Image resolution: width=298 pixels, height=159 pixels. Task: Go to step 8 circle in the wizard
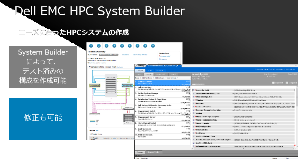coord(145,46)
